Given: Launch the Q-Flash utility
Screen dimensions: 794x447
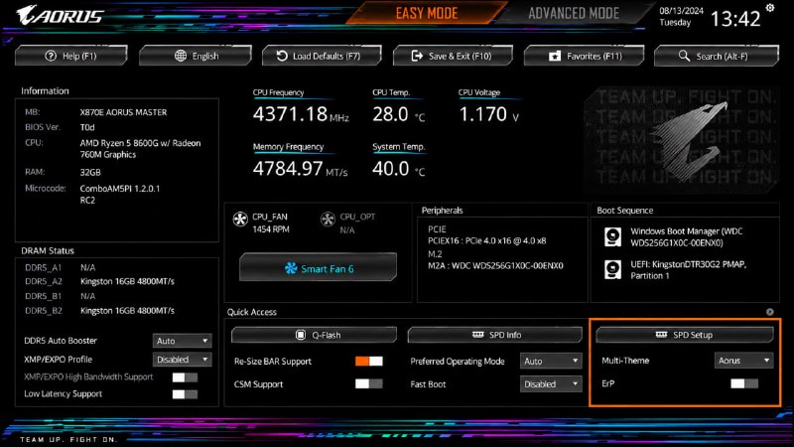Looking at the screenshot, I should [x=314, y=335].
